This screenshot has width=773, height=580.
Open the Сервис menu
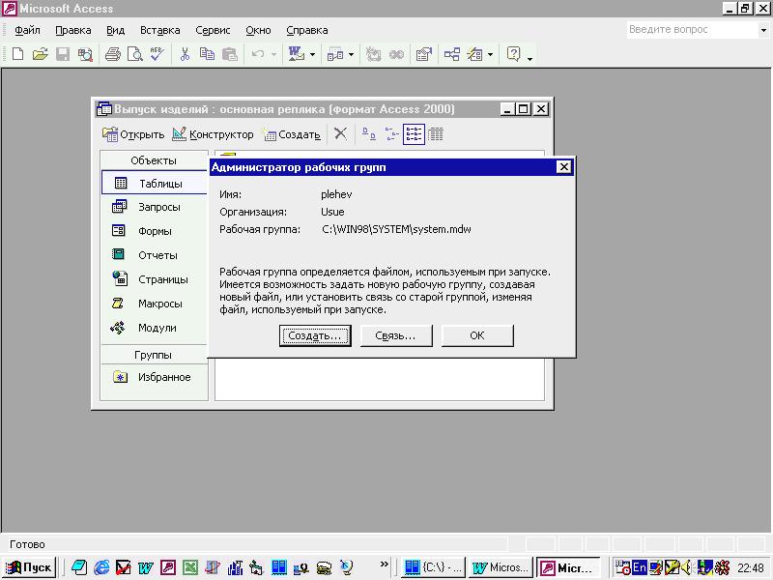point(213,30)
